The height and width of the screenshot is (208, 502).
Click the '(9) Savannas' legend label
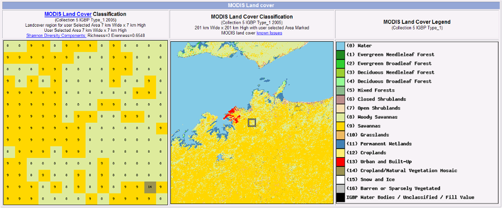pos(363,126)
